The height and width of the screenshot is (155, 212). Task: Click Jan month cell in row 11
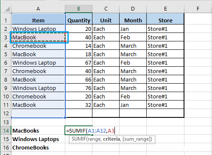point(133,105)
